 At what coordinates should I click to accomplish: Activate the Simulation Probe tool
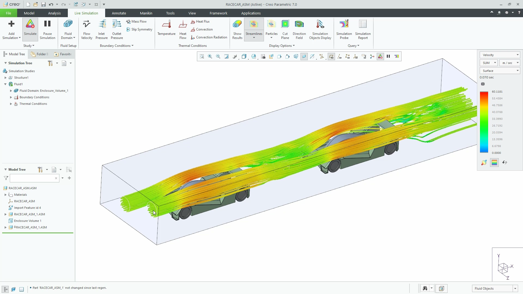point(344,29)
